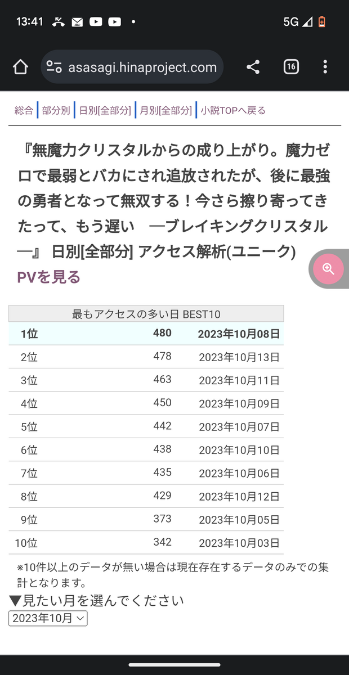The image size is (349, 675).
Task: Tap the browser home icon
Action: pyautogui.click(x=20, y=67)
